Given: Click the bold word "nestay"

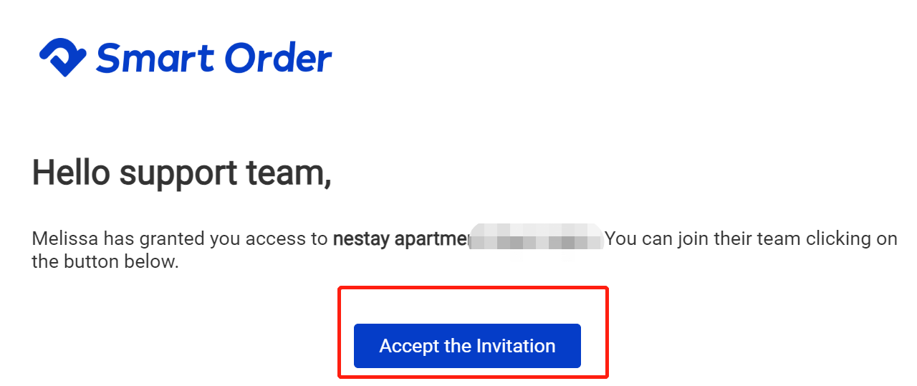Looking at the screenshot, I should click(361, 238).
